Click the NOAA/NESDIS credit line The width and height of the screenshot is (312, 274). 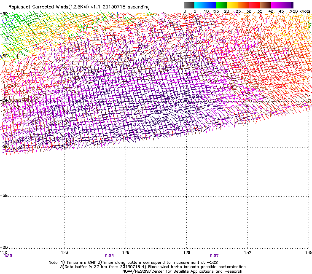point(182,271)
